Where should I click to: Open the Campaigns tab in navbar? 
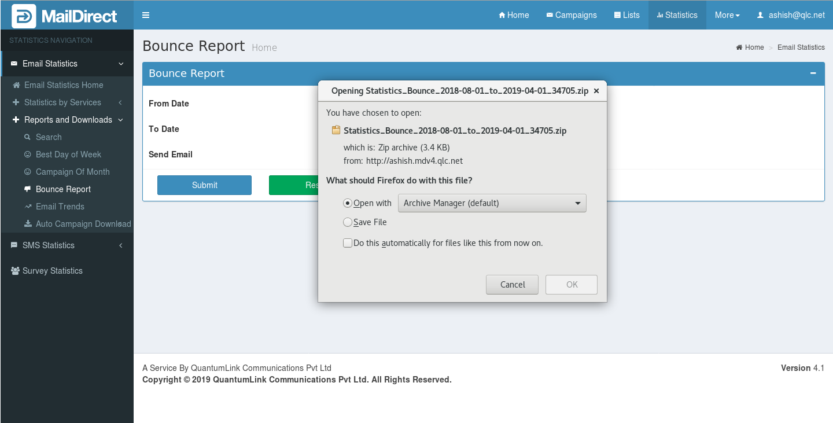[x=571, y=15]
